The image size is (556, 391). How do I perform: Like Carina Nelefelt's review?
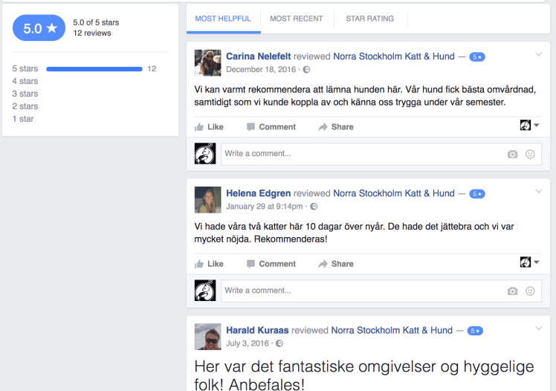[x=209, y=127]
